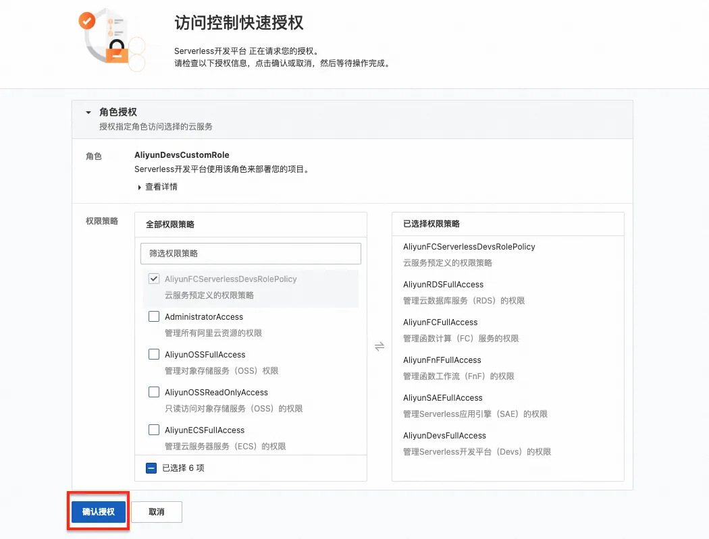Select AliyunFnFFullAccess in selected policies
The image size is (709, 539).
pos(442,360)
